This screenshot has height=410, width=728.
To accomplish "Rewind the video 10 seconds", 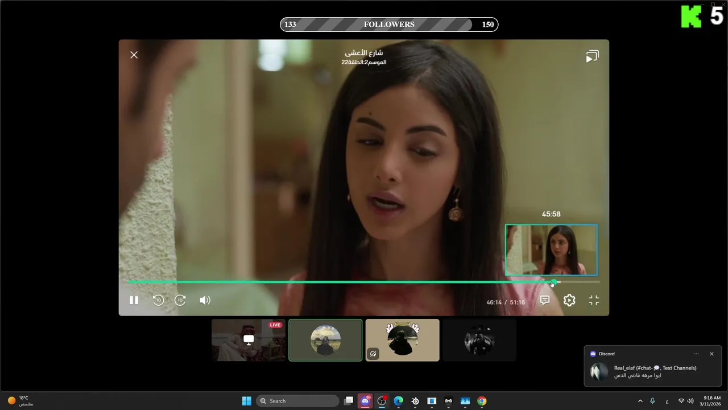I will pos(158,300).
